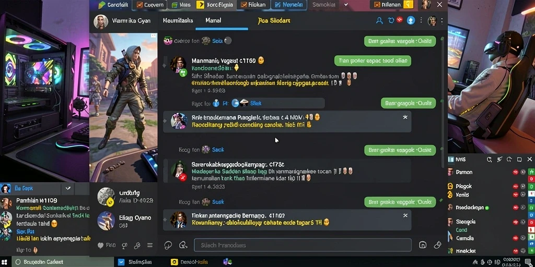Open notification icon at taskbar far right
This screenshot has width=535, height=267.
(528, 262)
